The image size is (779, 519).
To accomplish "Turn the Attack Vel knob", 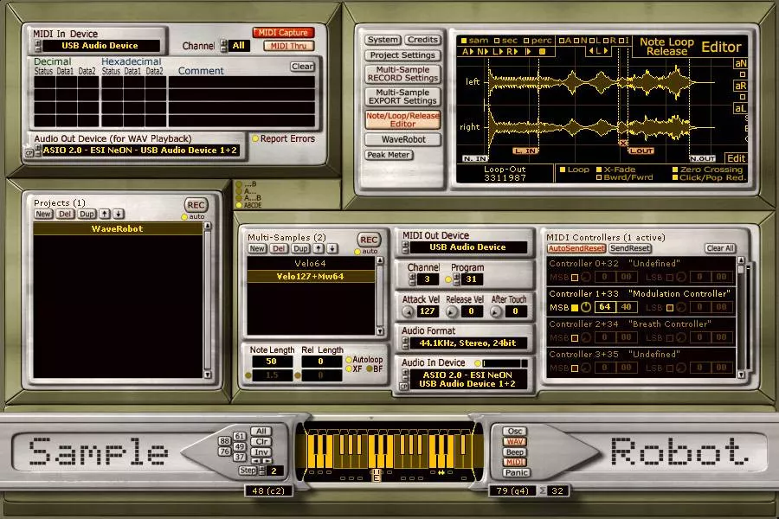I will [x=408, y=312].
